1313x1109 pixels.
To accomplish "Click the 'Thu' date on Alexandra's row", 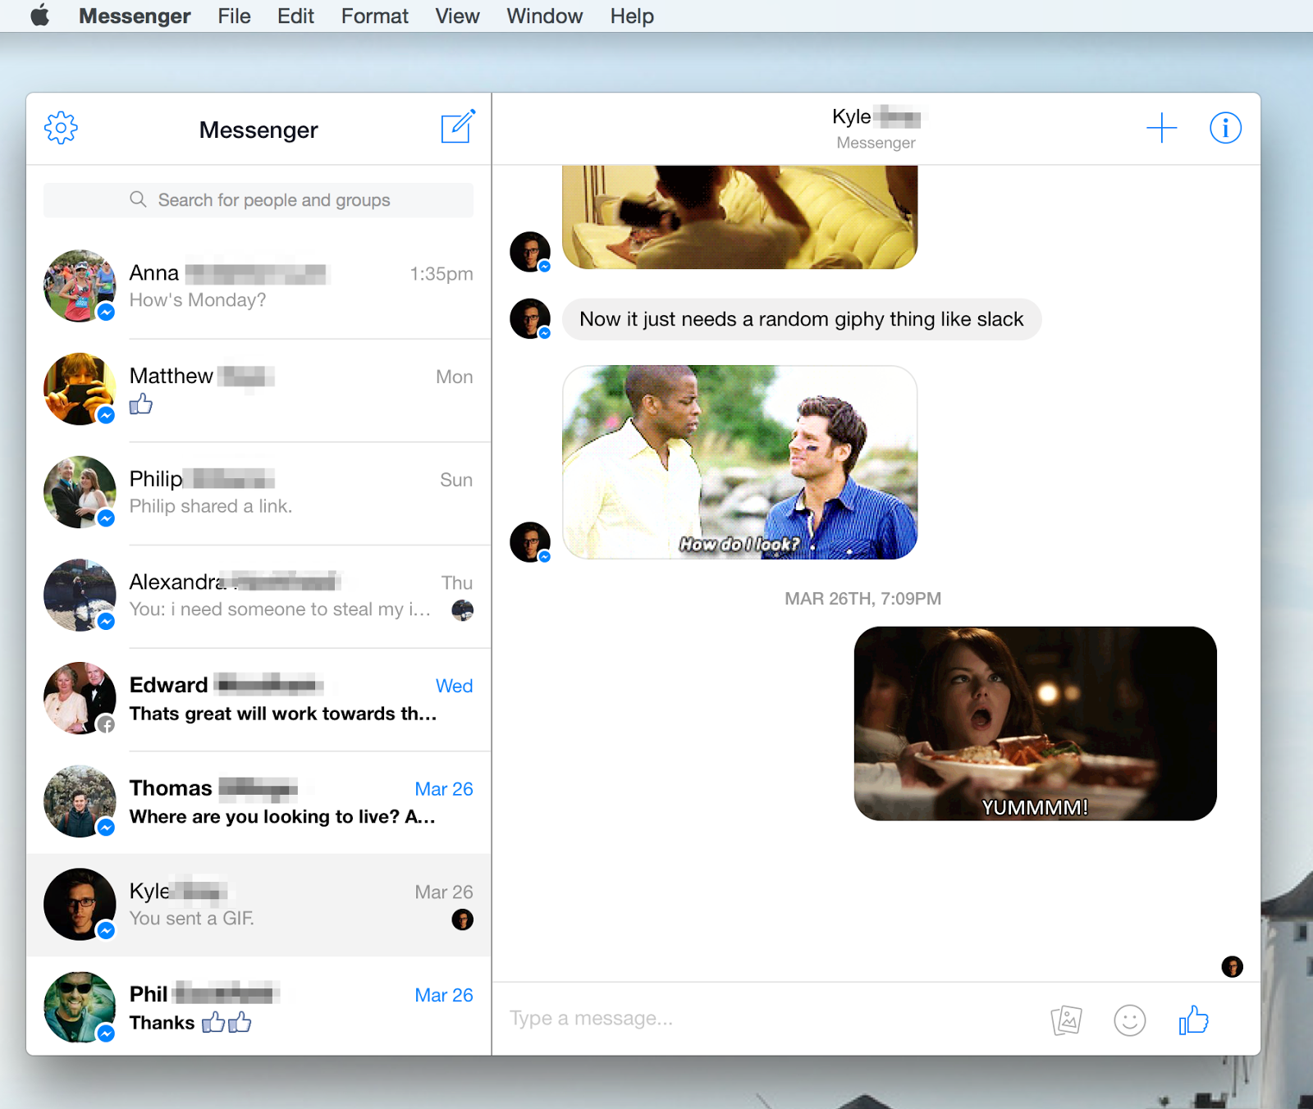I will pos(457,582).
